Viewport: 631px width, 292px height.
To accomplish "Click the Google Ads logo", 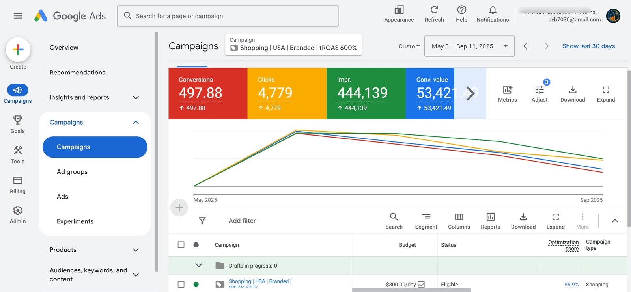I will tap(70, 16).
